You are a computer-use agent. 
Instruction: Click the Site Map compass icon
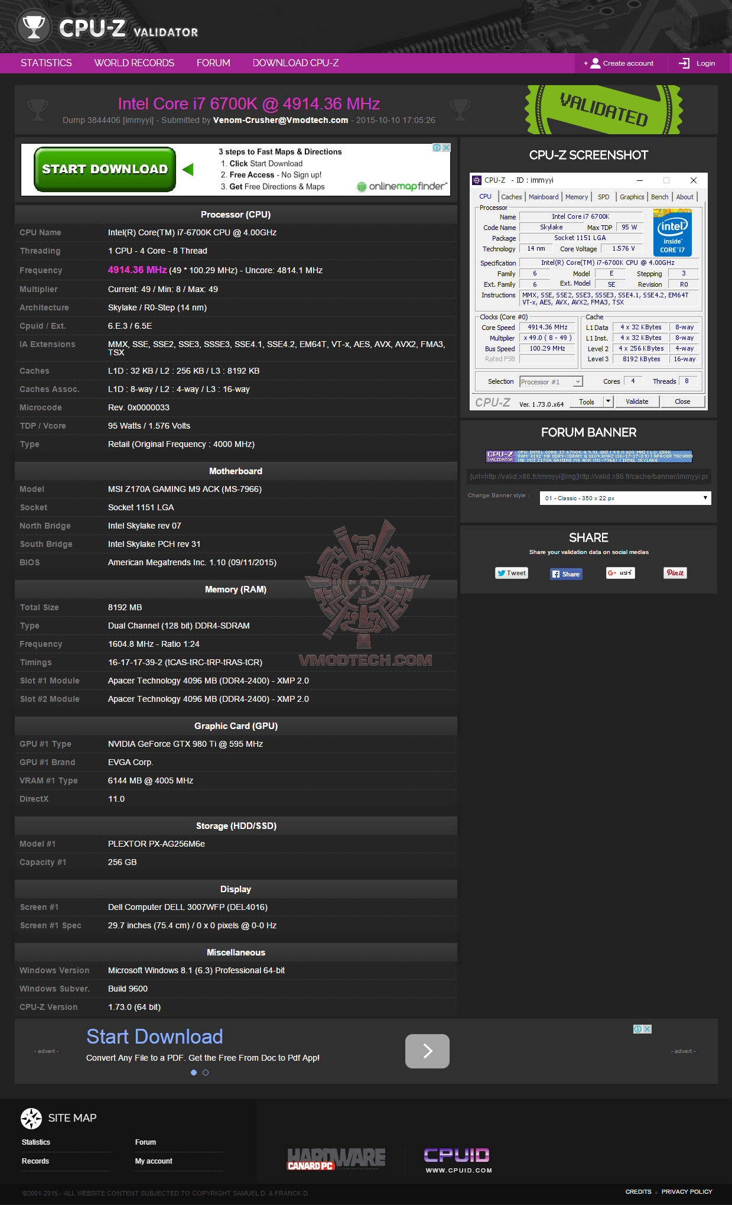[31, 1118]
